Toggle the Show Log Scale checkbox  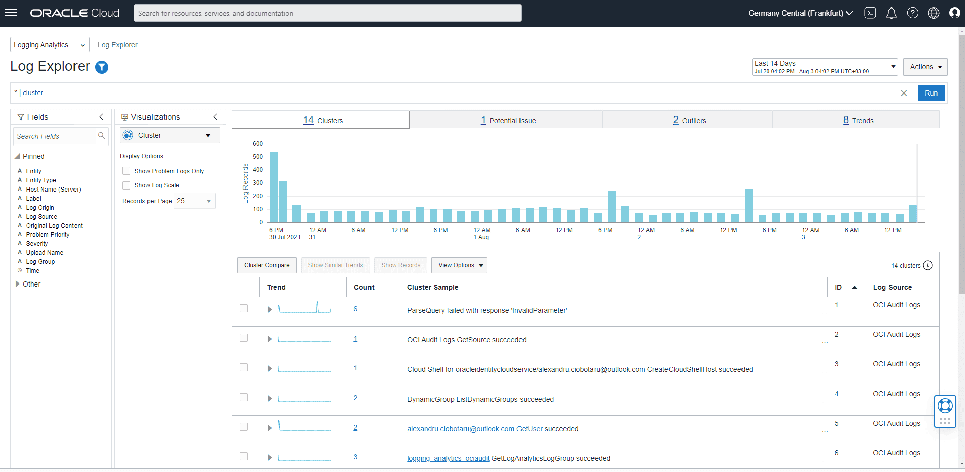tap(126, 185)
